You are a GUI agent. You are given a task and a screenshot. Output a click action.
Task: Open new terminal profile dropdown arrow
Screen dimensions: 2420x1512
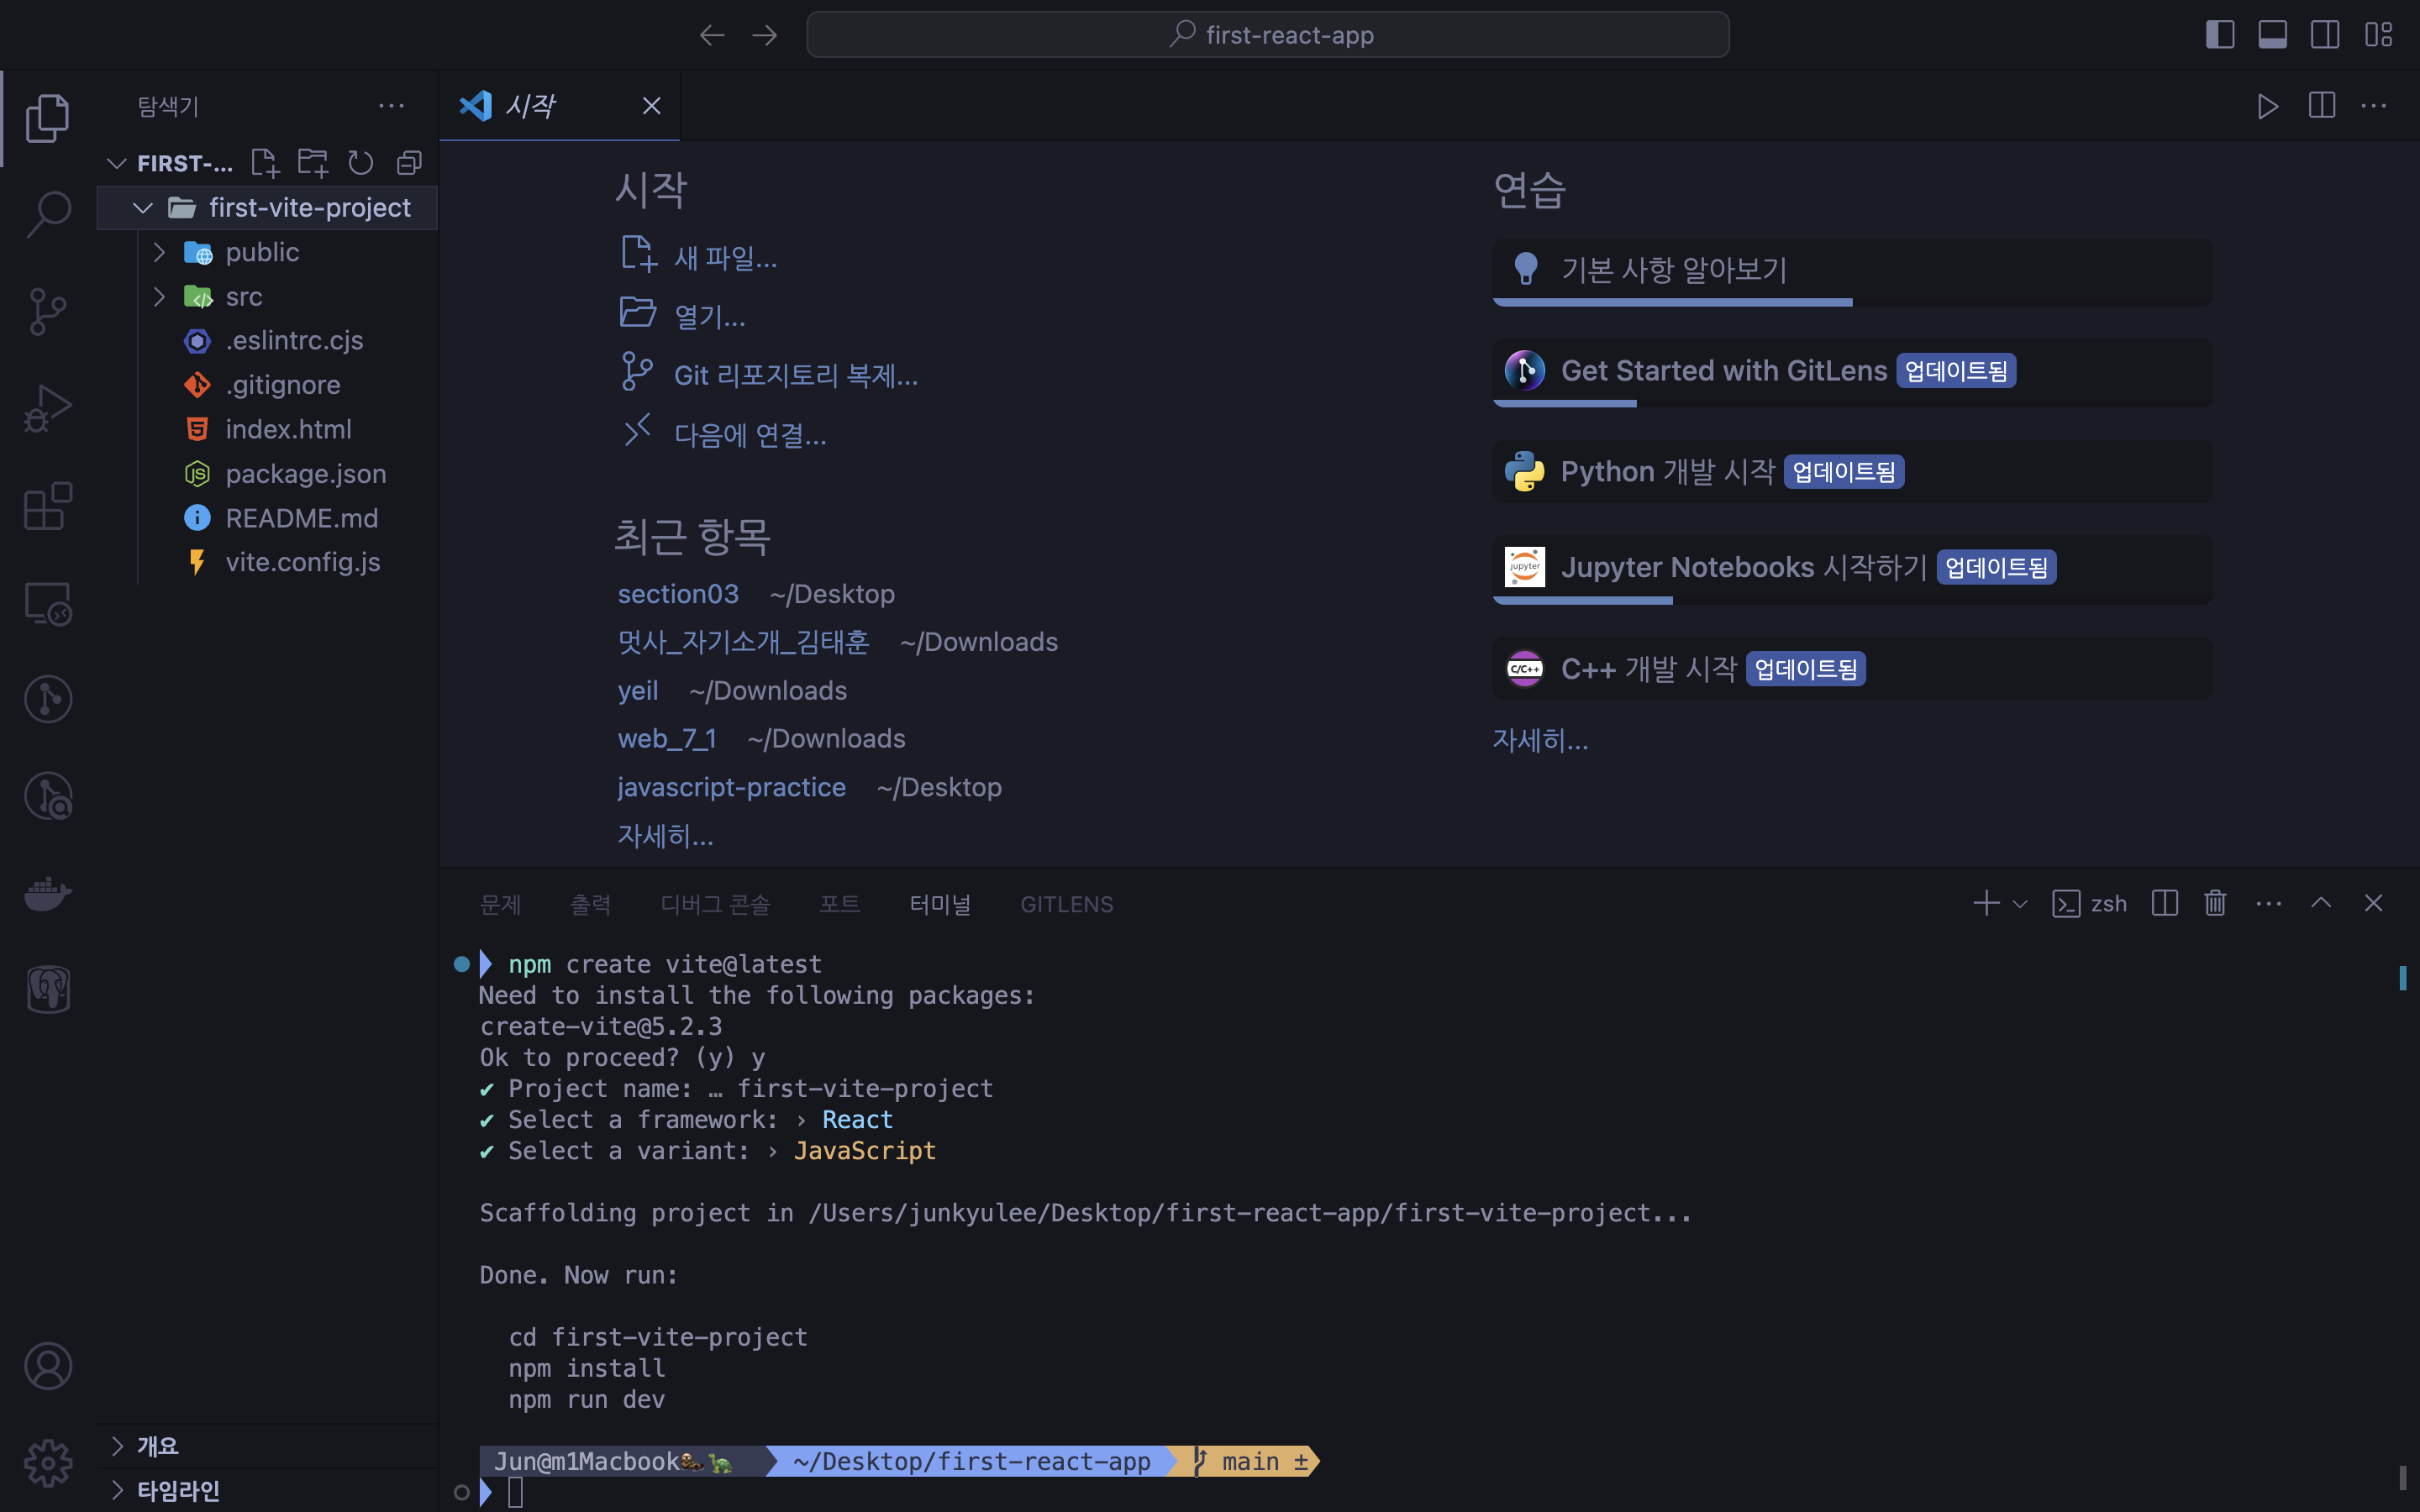(2020, 904)
